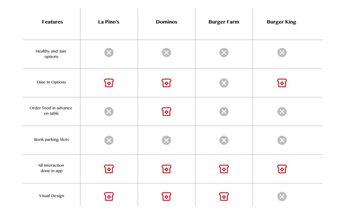This screenshot has width=345, height=214.
Task: Click Burger Farm All Interaction red icon
Action: click(224, 169)
